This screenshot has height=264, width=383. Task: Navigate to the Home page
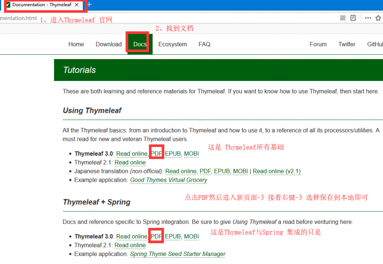[x=76, y=44]
